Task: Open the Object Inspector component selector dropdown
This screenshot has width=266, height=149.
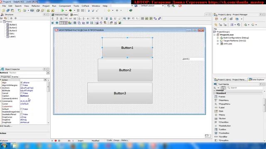Action: (48, 73)
